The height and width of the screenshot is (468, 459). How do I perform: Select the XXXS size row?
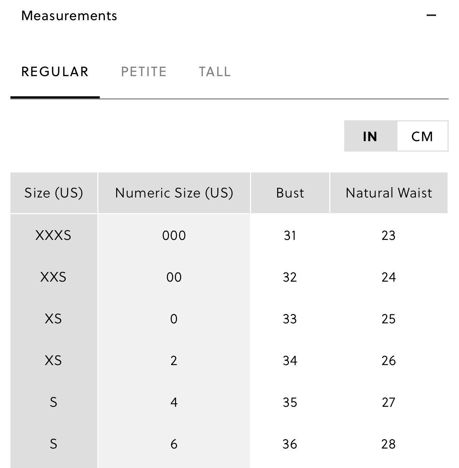pos(229,235)
